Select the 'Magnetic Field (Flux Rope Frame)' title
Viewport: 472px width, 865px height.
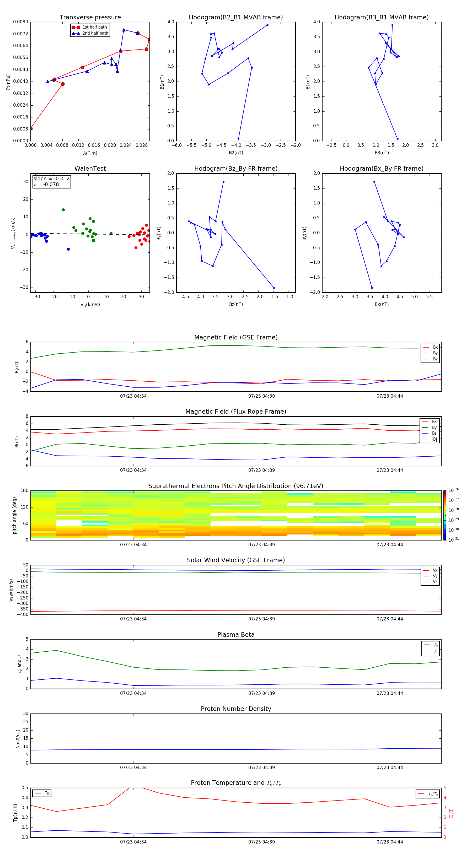pyautogui.click(x=236, y=412)
